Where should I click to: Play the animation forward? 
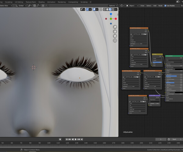click(x=76, y=139)
